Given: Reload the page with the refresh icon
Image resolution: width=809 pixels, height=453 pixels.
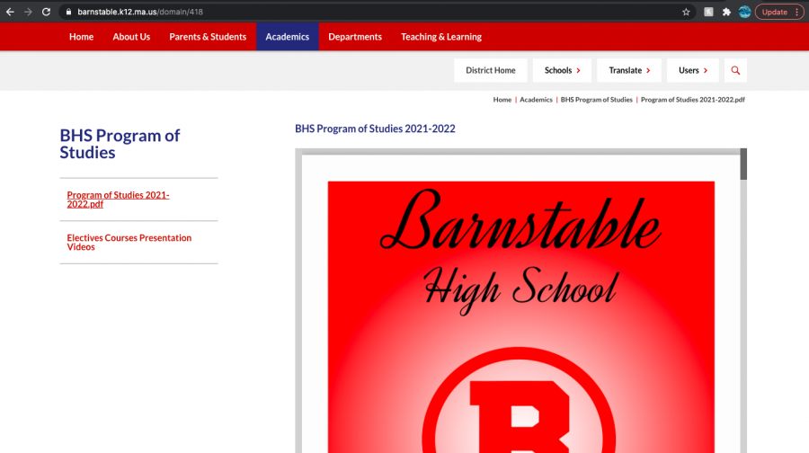Looking at the screenshot, I should pos(46,12).
